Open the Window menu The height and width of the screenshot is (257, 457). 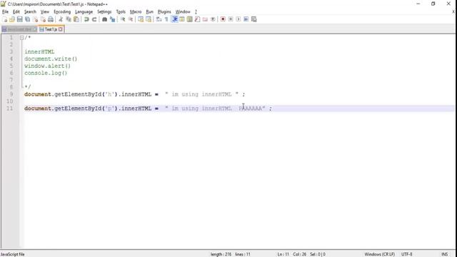pyautogui.click(x=183, y=11)
